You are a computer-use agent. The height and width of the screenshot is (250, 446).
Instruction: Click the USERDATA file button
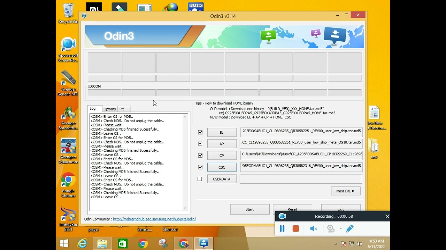tap(222, 179)
